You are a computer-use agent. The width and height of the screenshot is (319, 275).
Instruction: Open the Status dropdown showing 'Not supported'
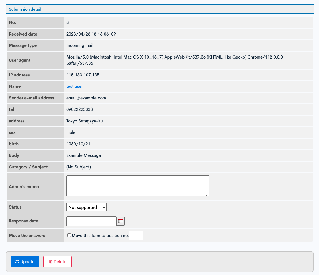[x=86, y=207]
